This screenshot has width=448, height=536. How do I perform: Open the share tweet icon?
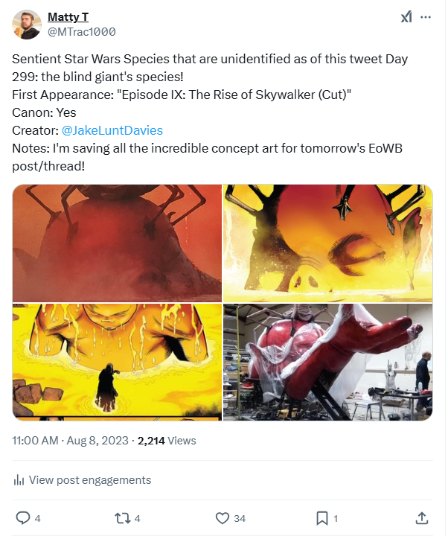pos(421,517)
